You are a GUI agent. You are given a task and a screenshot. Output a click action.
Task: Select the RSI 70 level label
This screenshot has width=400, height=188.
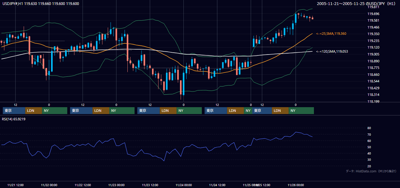[369, 134]
